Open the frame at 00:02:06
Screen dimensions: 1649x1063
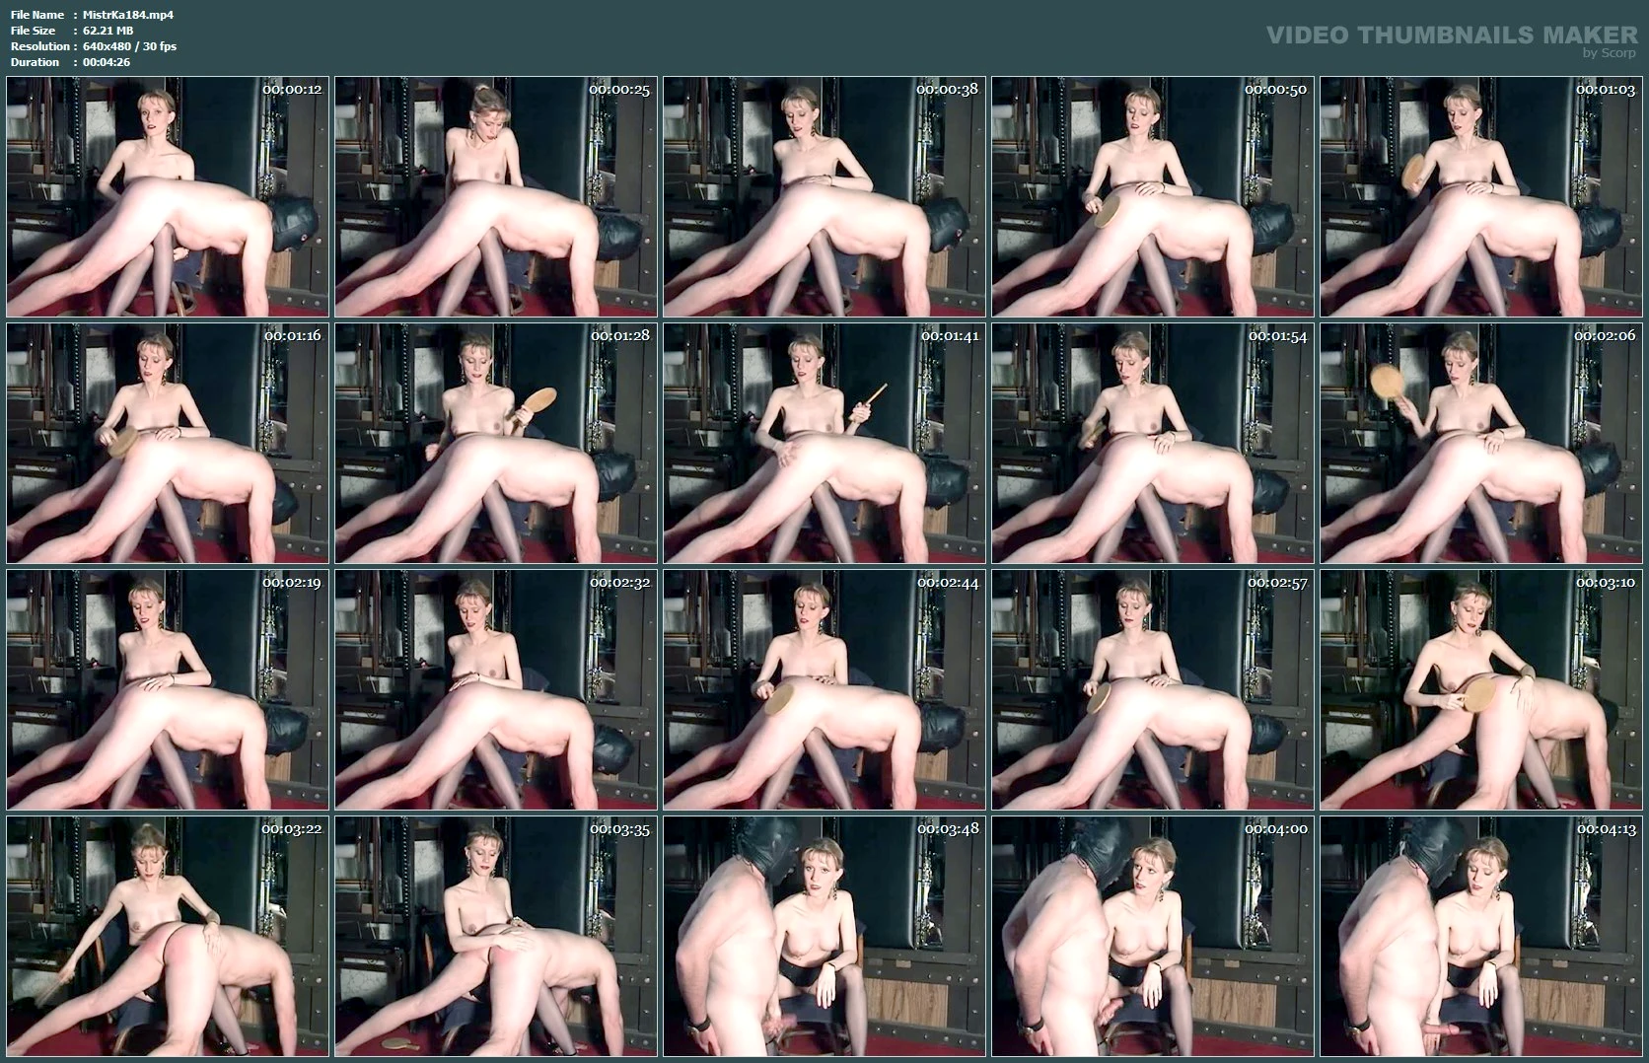point(1480,444)
